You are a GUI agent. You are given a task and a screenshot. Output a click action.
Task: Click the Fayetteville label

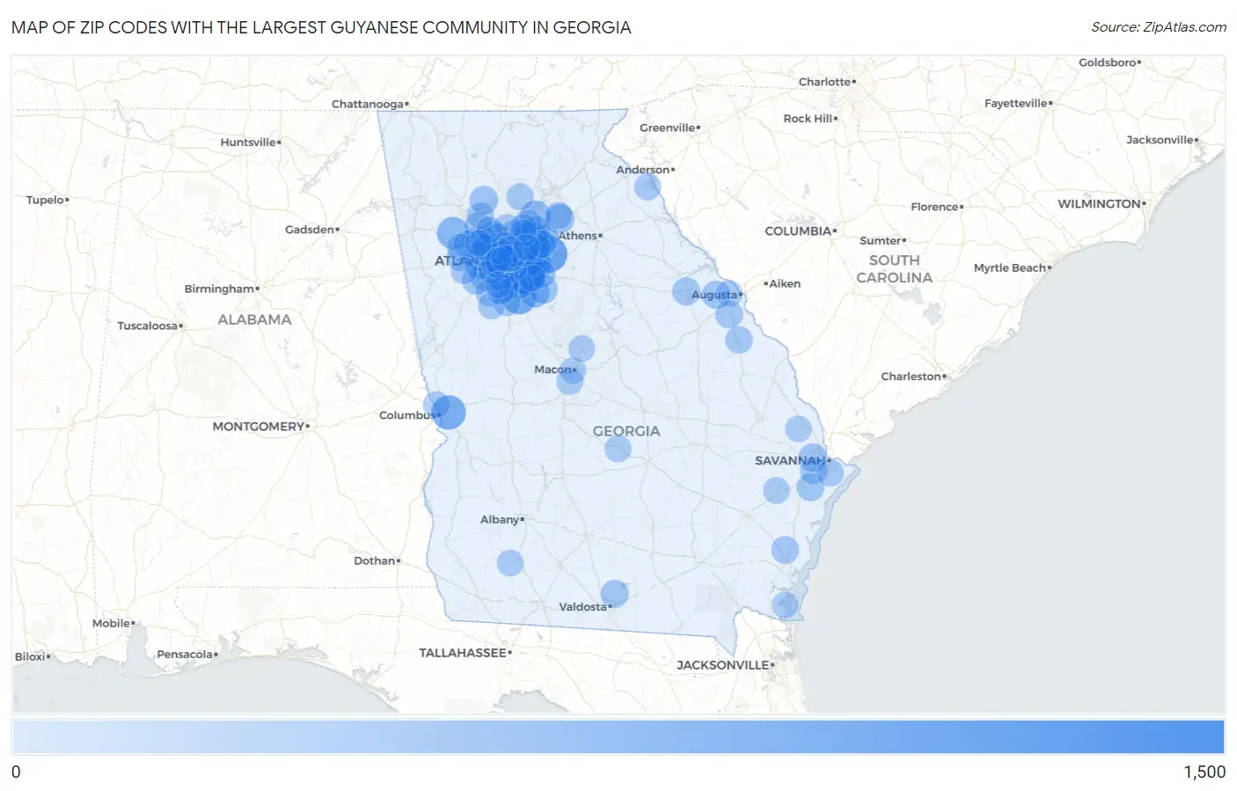point(1017,103)
